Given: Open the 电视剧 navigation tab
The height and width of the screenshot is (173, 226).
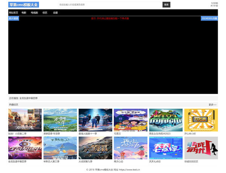Looking at the screenshot, I should pos(34,13).
